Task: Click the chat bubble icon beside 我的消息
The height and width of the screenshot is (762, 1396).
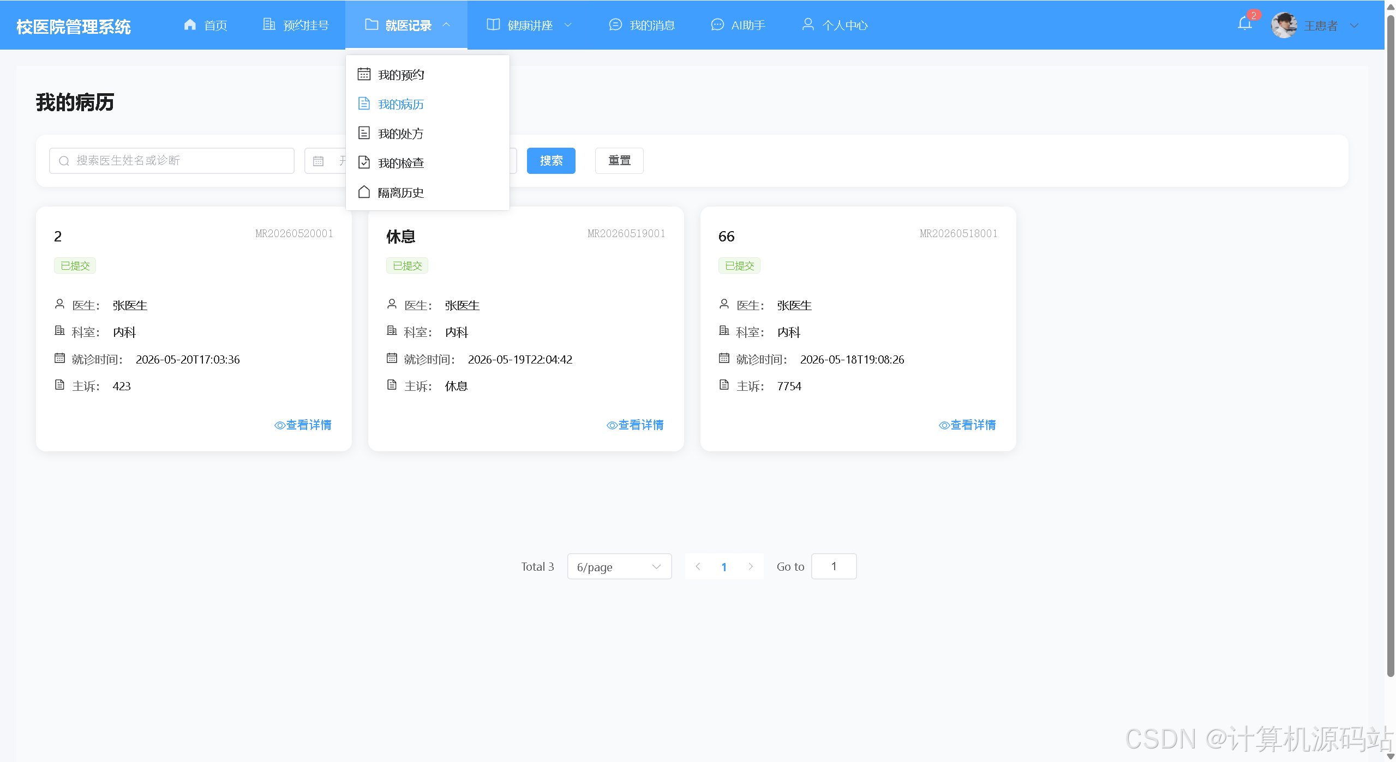Action: coord(615,25)
